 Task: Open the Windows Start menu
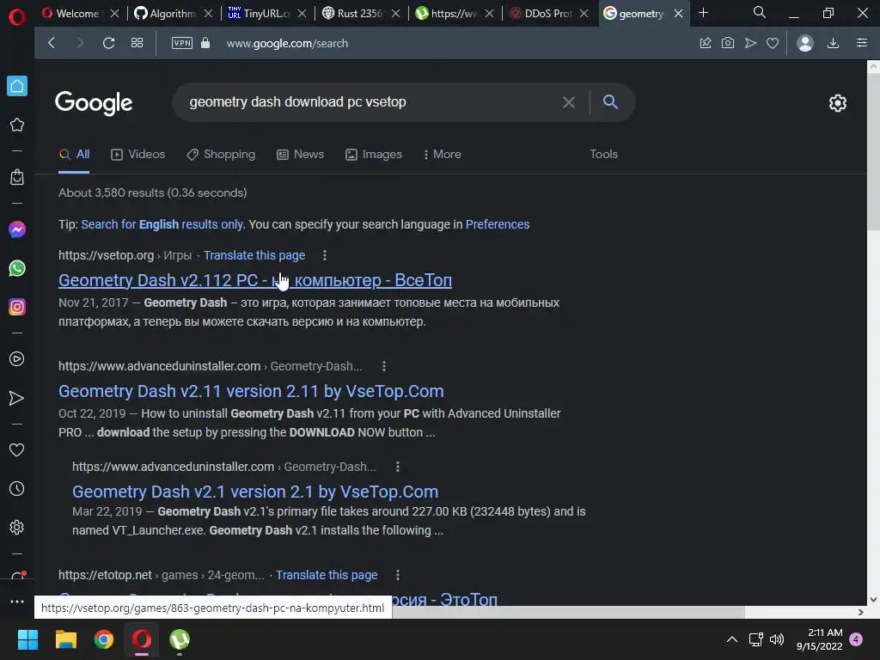click(27, 639)
